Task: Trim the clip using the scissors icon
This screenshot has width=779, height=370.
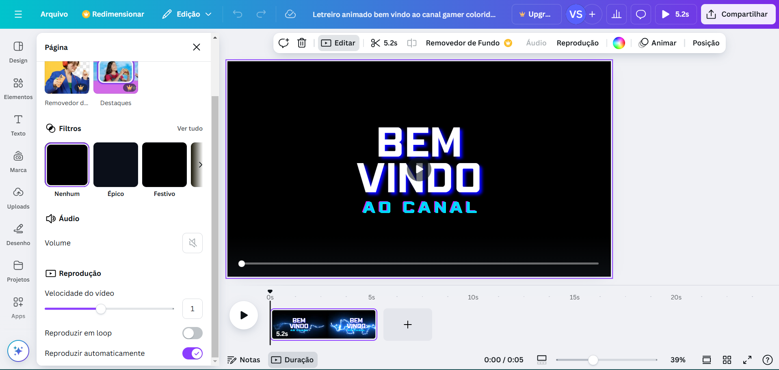Action: pos(375,43)
